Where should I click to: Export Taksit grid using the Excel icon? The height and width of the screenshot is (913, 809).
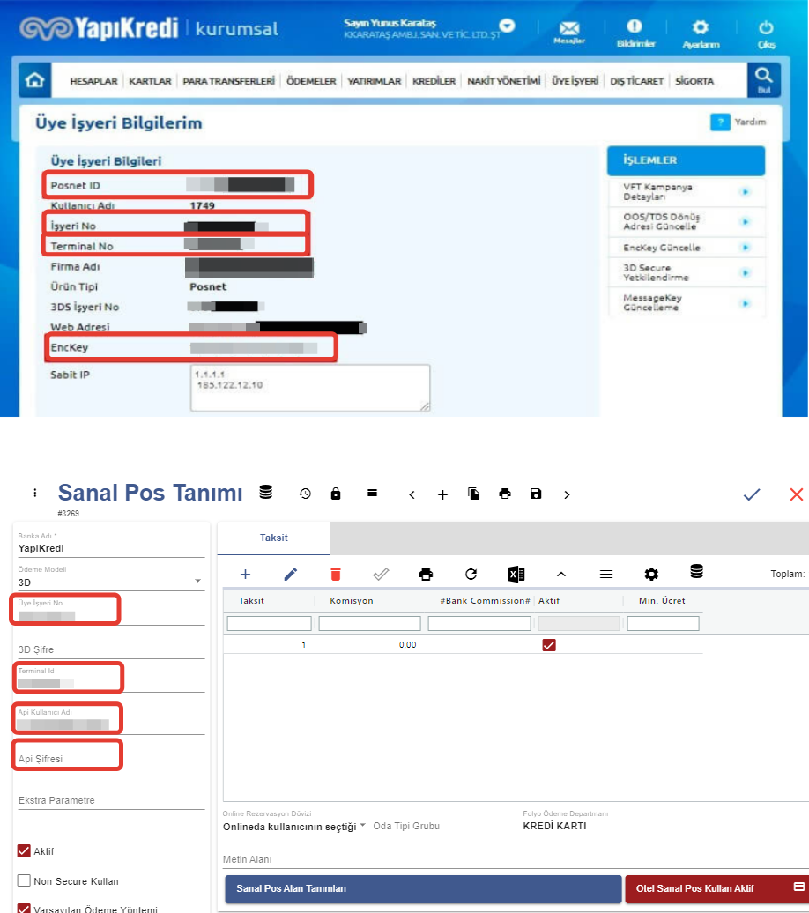point(516,575)
